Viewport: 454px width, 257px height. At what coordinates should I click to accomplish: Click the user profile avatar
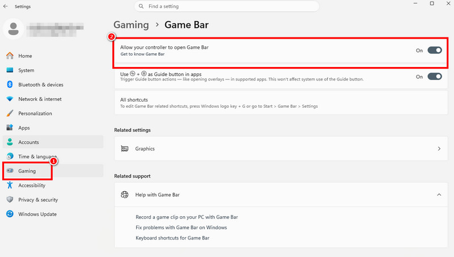[x=13, y=29]
